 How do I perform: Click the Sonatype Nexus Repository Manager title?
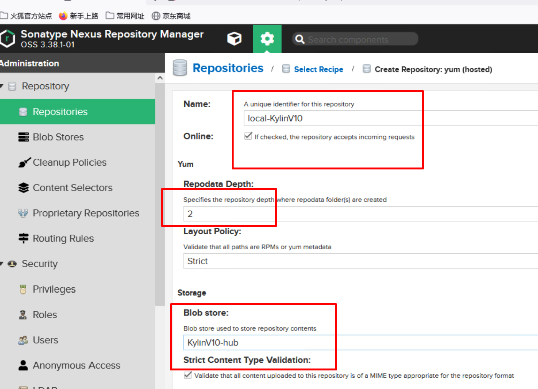112,34
